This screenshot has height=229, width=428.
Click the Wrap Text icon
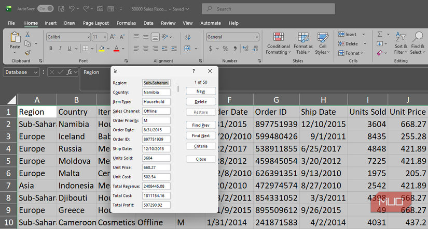[188, 37]
